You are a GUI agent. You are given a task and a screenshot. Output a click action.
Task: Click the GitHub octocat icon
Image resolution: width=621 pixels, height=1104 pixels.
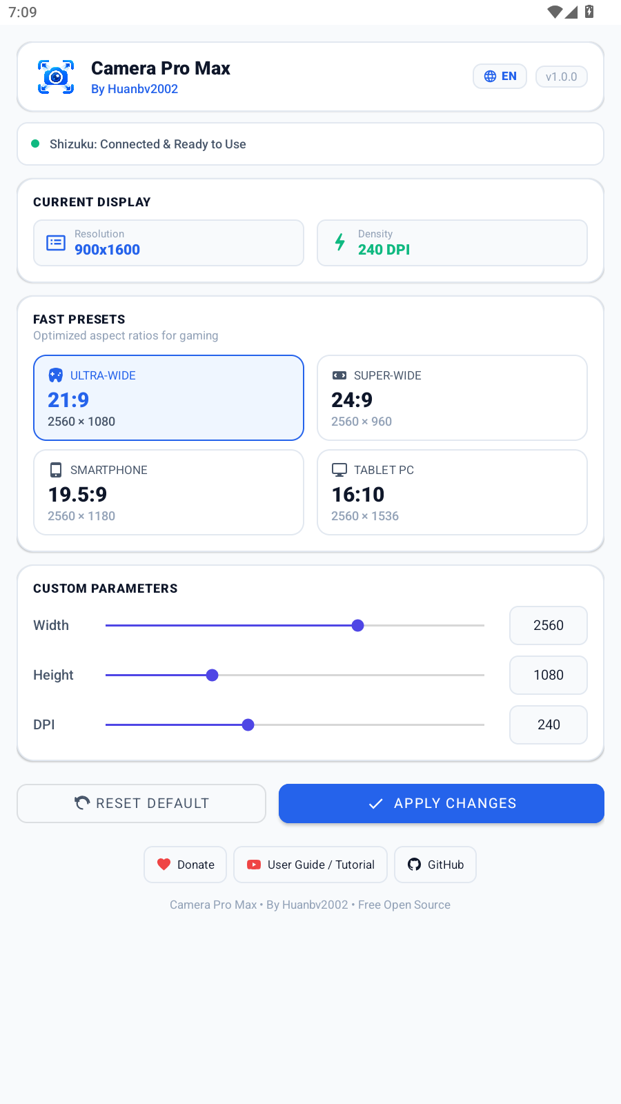(x=414, y=865)
